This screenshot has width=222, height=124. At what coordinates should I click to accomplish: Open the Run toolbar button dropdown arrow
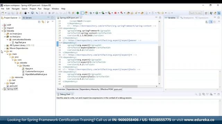coord(100,13)
